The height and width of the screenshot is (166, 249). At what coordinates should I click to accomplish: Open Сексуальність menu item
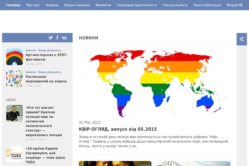[175, 5]
